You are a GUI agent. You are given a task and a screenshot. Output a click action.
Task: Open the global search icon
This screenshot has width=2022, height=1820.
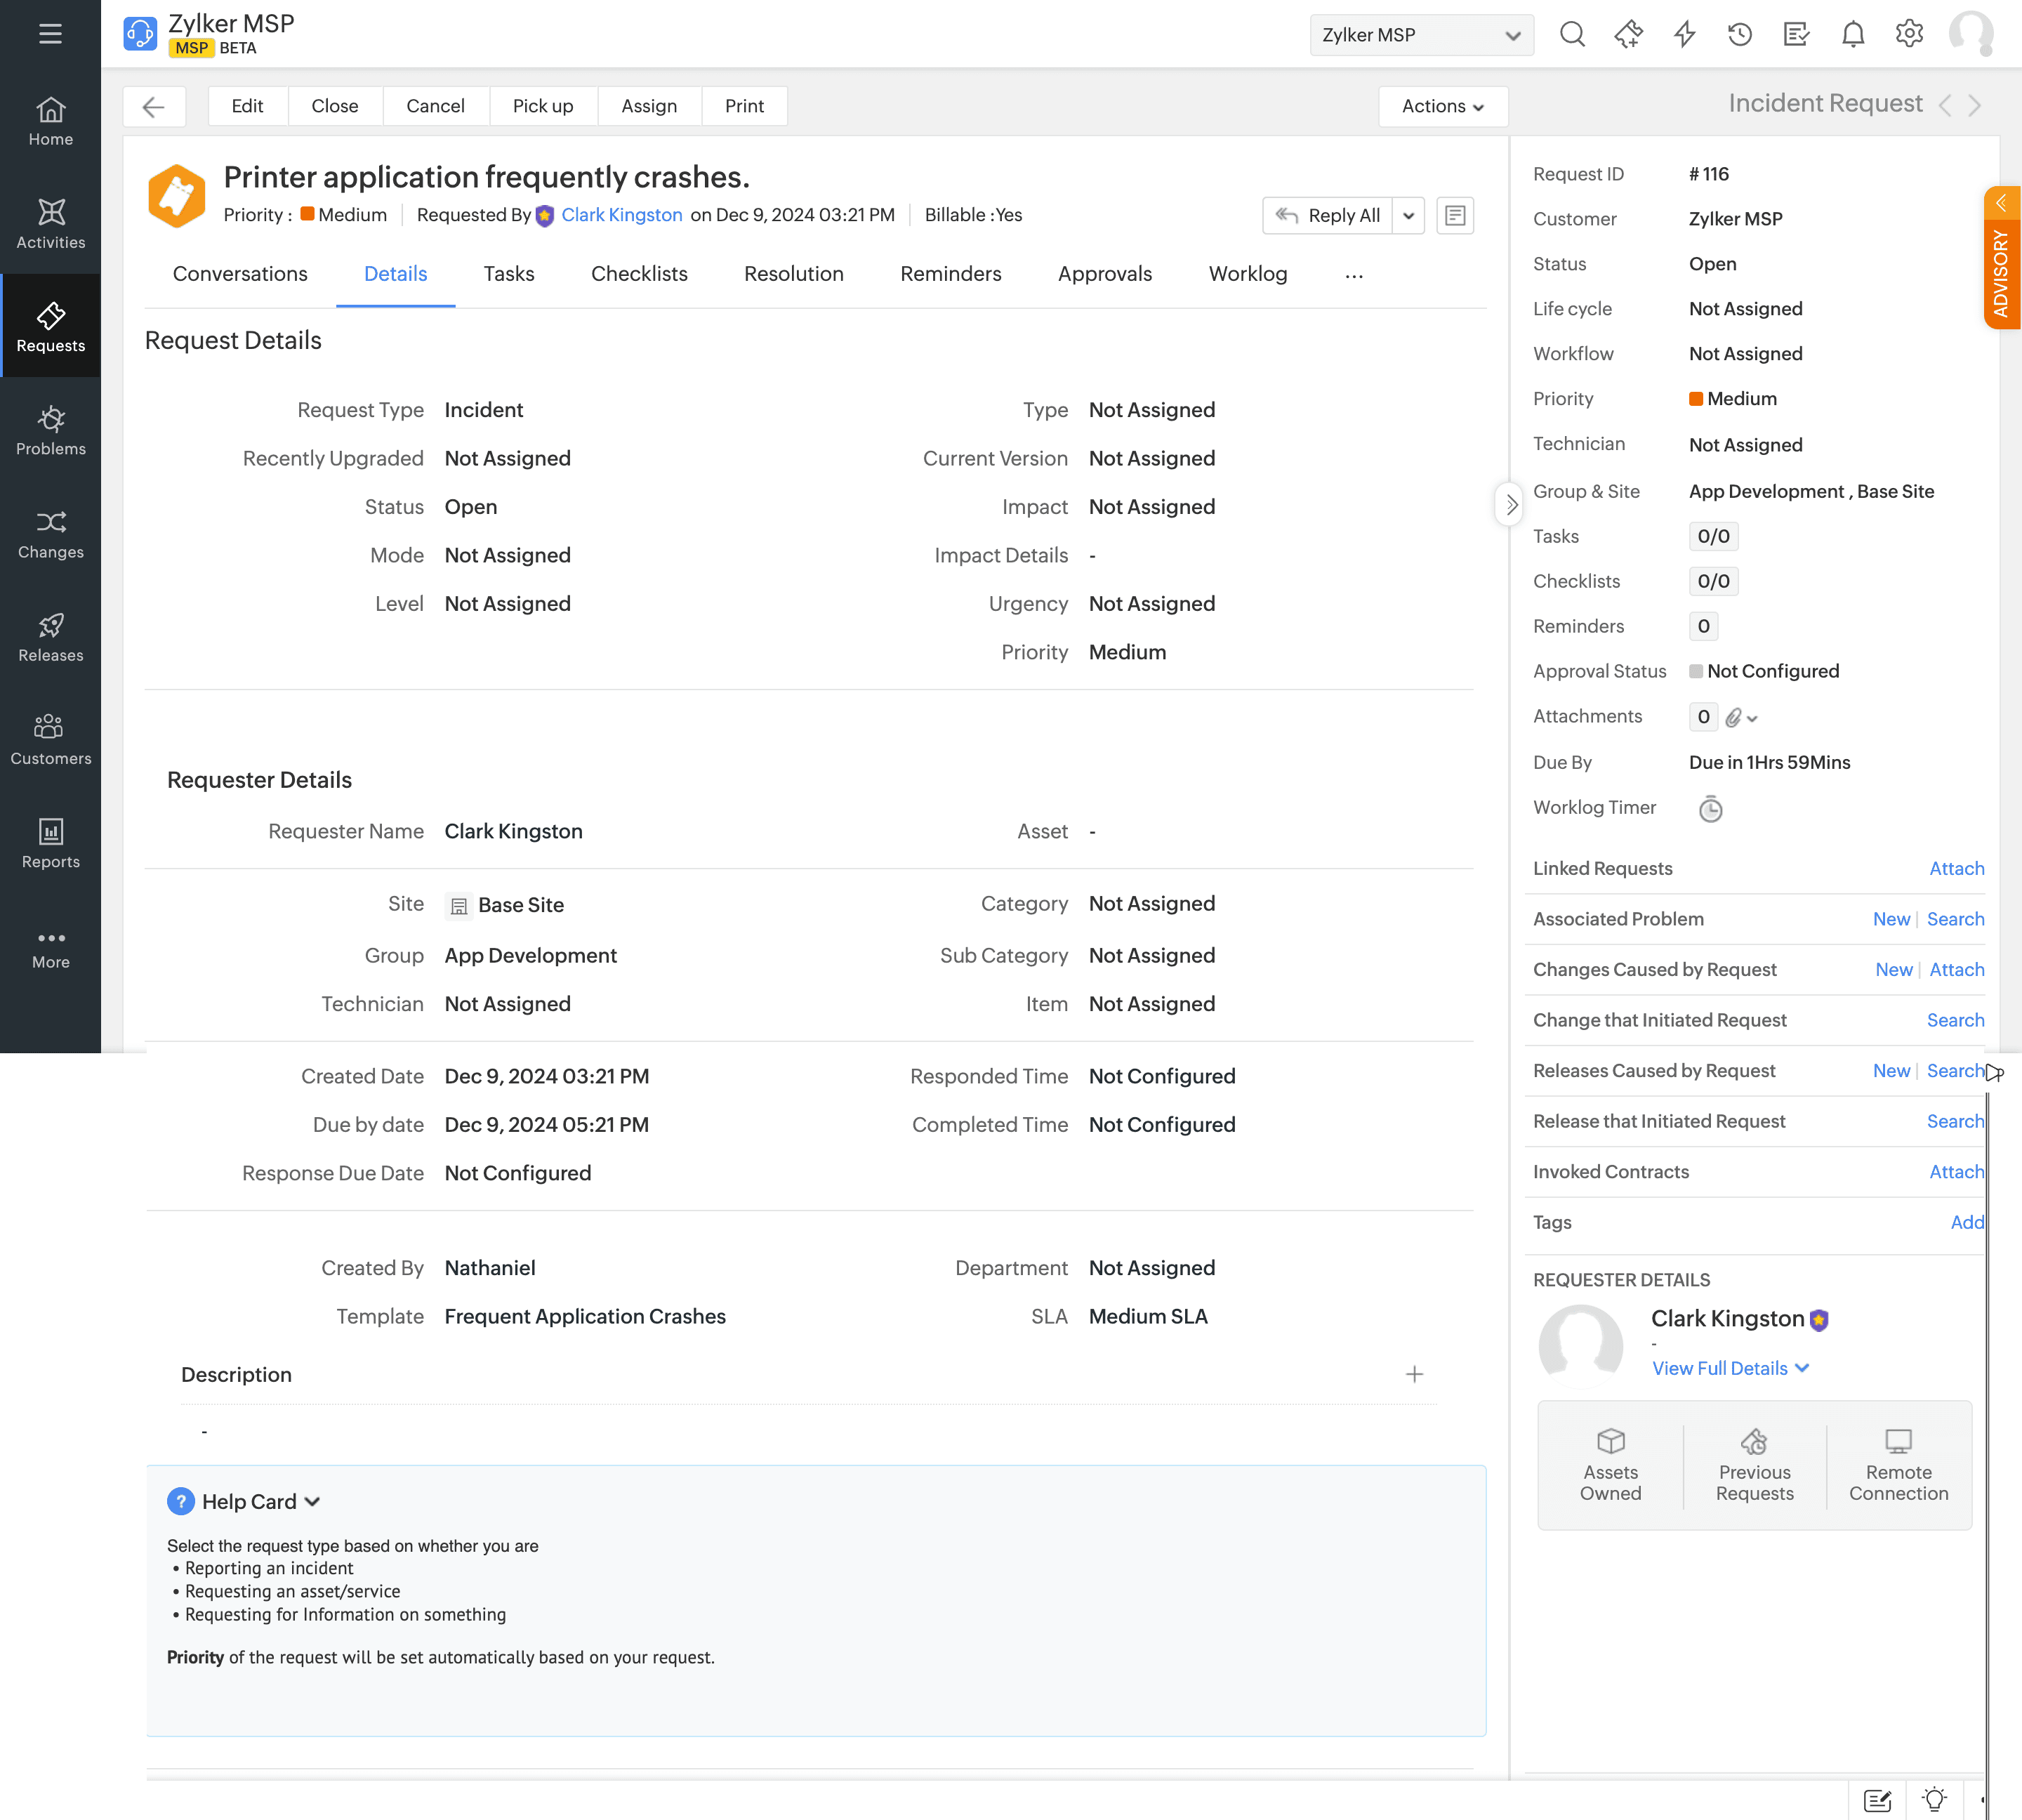point(1572,35)
